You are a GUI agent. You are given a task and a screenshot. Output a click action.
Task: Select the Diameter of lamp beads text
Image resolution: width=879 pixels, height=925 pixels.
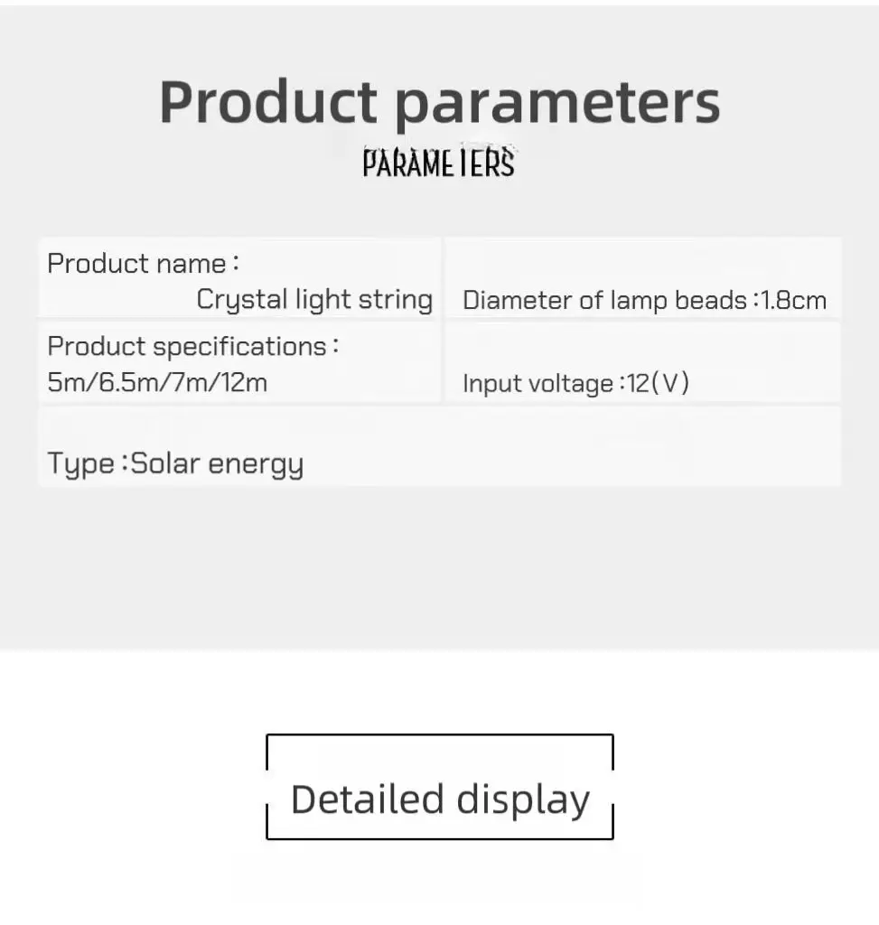[x=604, y=301]
